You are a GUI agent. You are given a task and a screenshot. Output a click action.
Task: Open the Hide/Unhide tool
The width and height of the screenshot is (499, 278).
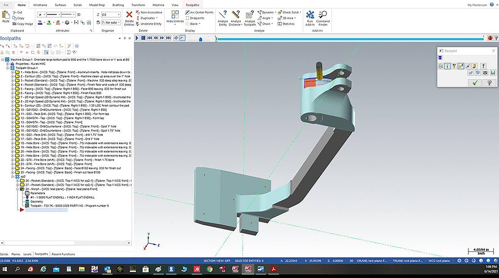pos(175,18)
